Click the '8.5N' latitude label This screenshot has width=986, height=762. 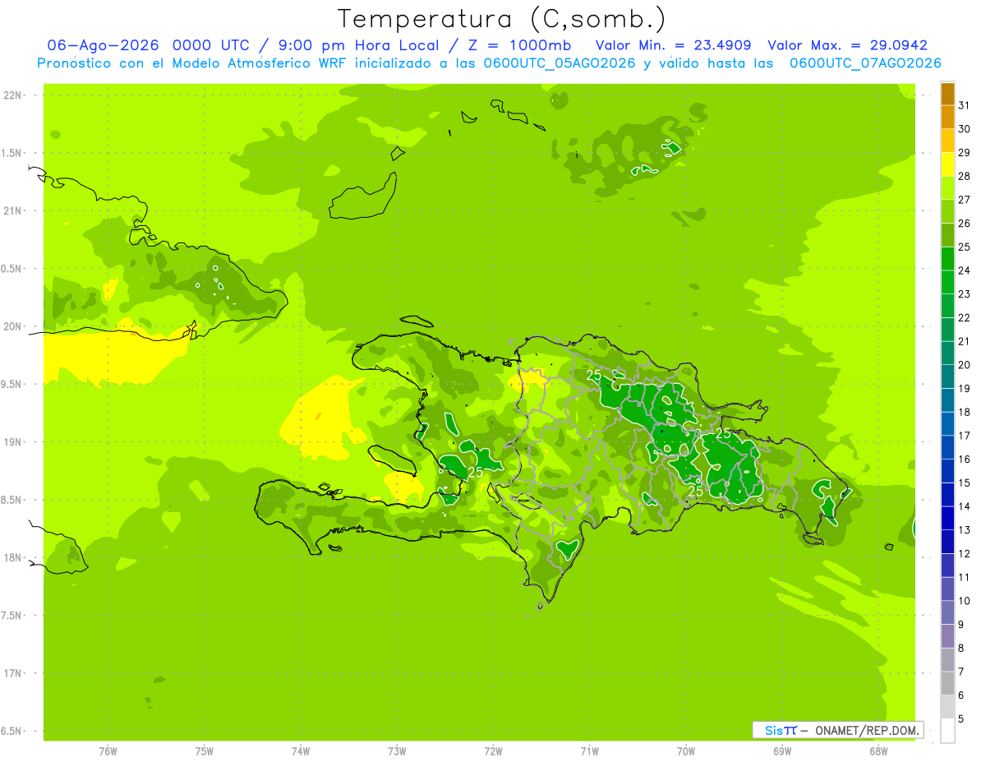(12, 500)
